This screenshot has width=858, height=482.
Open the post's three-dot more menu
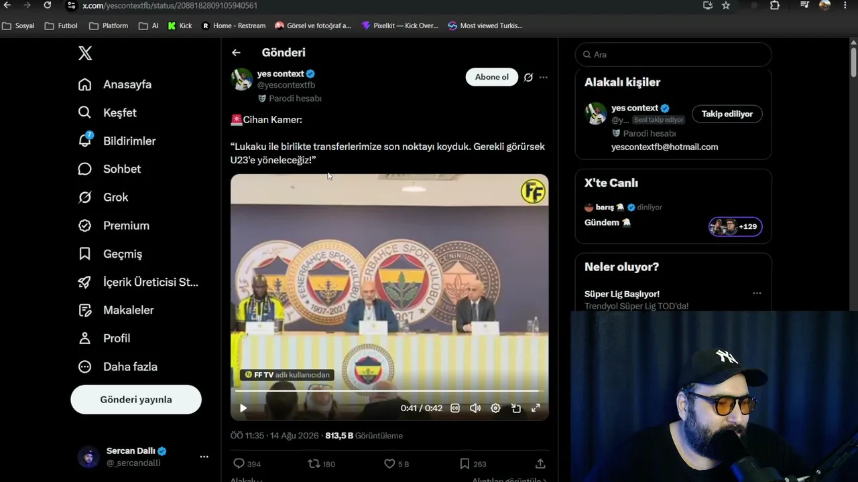544,77
